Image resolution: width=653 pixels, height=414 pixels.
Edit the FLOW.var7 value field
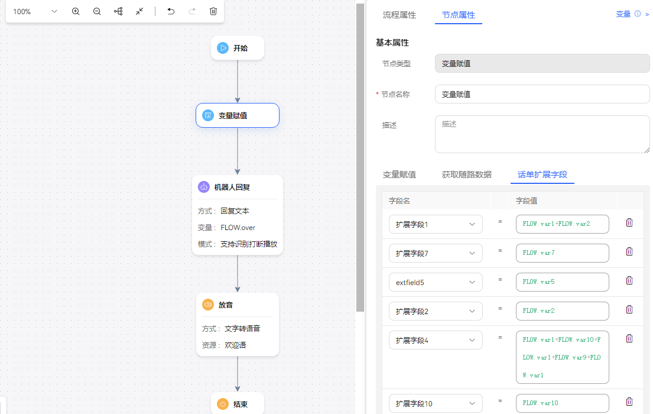pos(562,253)
